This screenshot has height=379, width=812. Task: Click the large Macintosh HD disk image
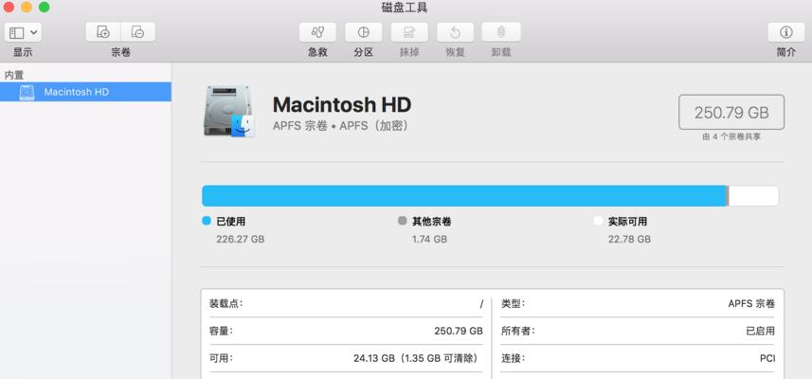click(x=229, y=111)
